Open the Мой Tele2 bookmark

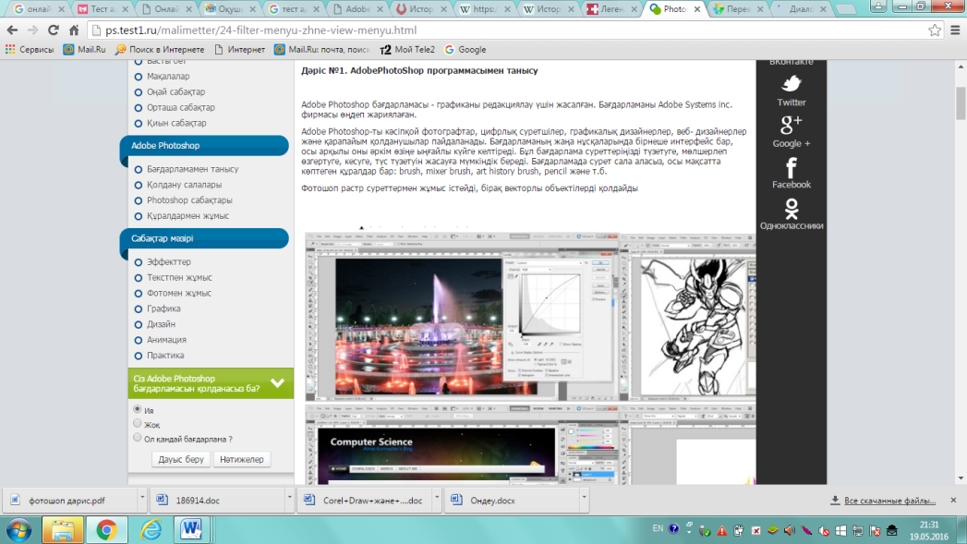pyautogui.click(x=407, y=49)
